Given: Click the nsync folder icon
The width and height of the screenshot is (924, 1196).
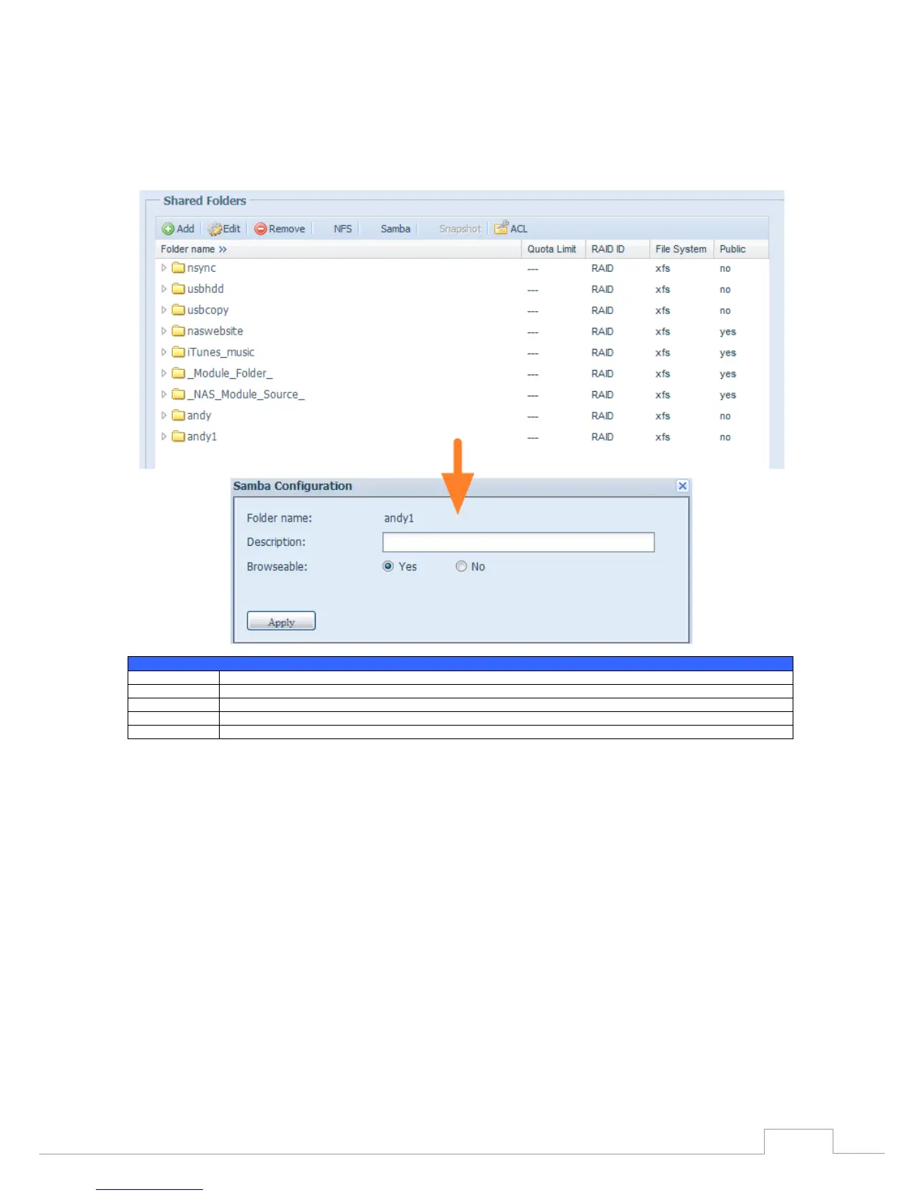Looking at the screenshot, I should (178, 268).
